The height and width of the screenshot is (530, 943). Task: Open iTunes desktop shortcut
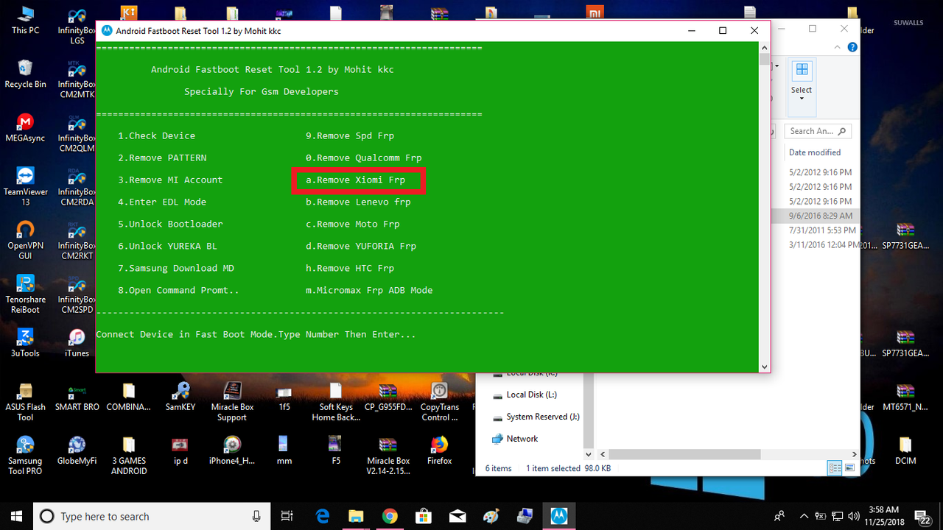pyautogui.click(x=77, y=342)
